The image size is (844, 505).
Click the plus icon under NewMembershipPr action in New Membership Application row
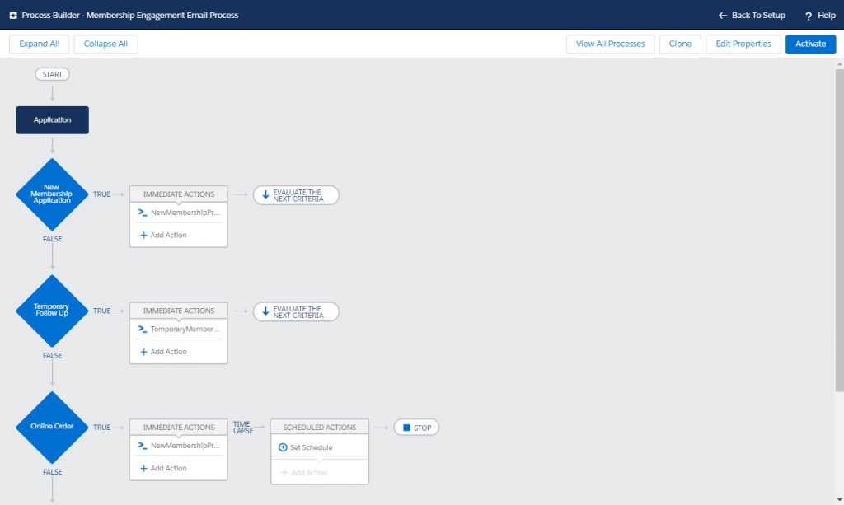pos(143,236)
